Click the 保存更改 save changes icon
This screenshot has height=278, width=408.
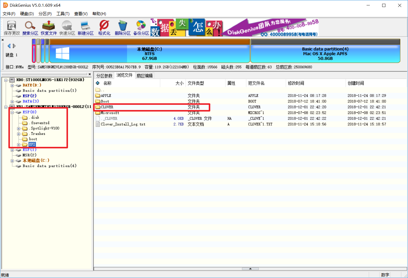[12, 28]
